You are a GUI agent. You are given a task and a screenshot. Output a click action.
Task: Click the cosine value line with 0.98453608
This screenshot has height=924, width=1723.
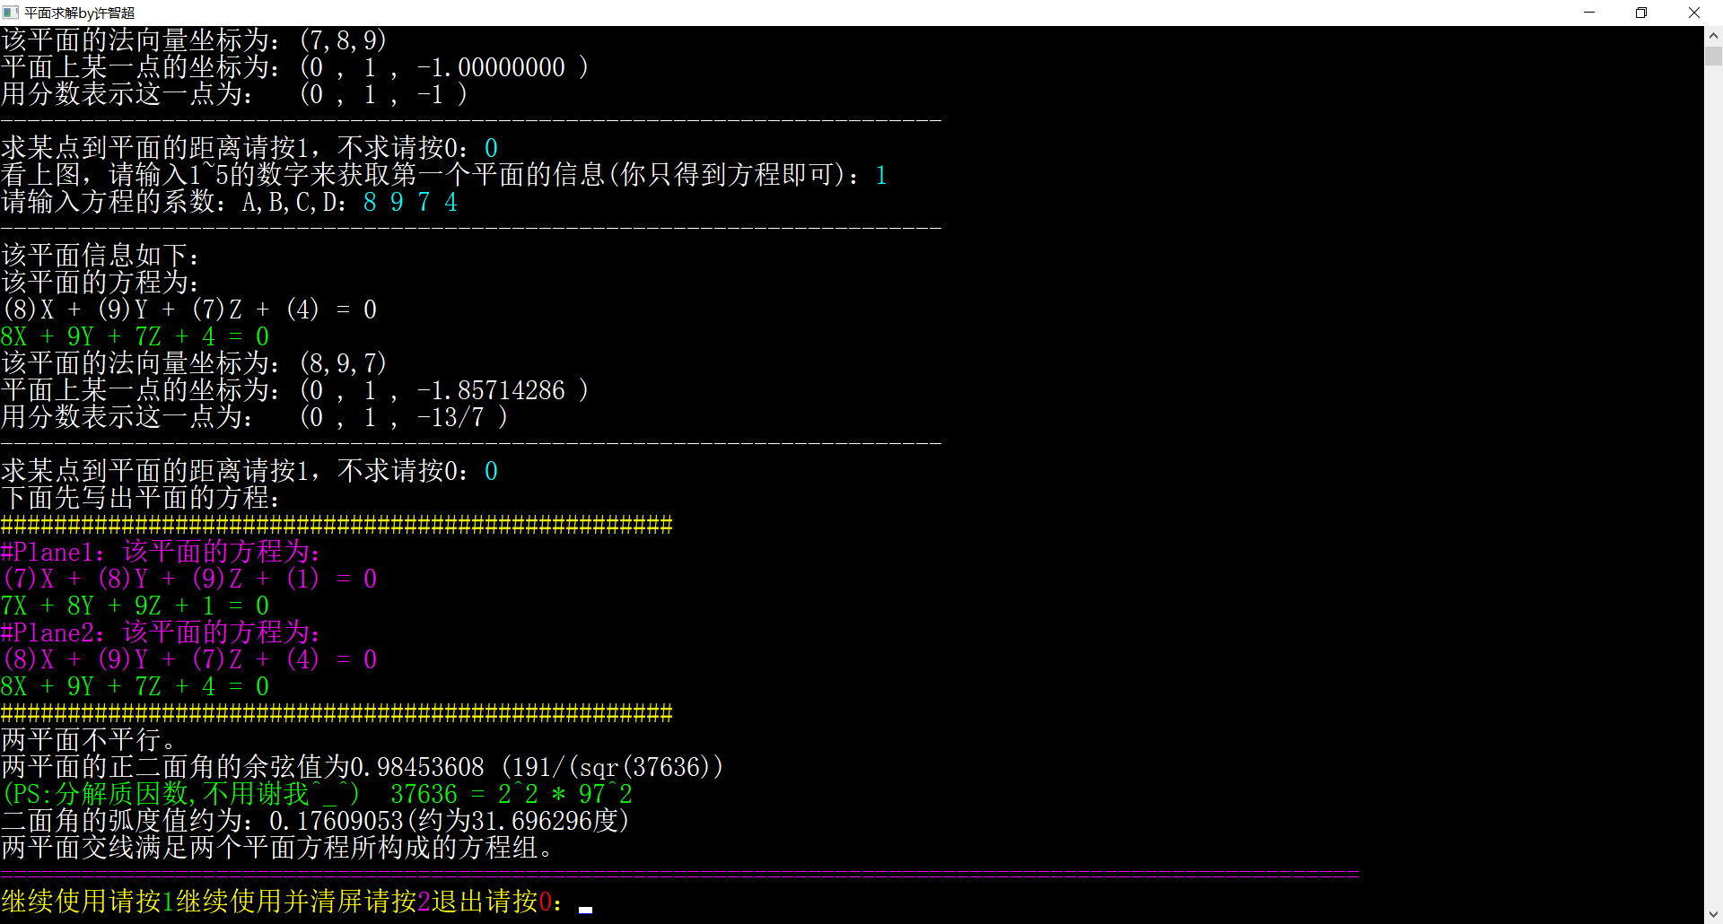pos(362,767)
